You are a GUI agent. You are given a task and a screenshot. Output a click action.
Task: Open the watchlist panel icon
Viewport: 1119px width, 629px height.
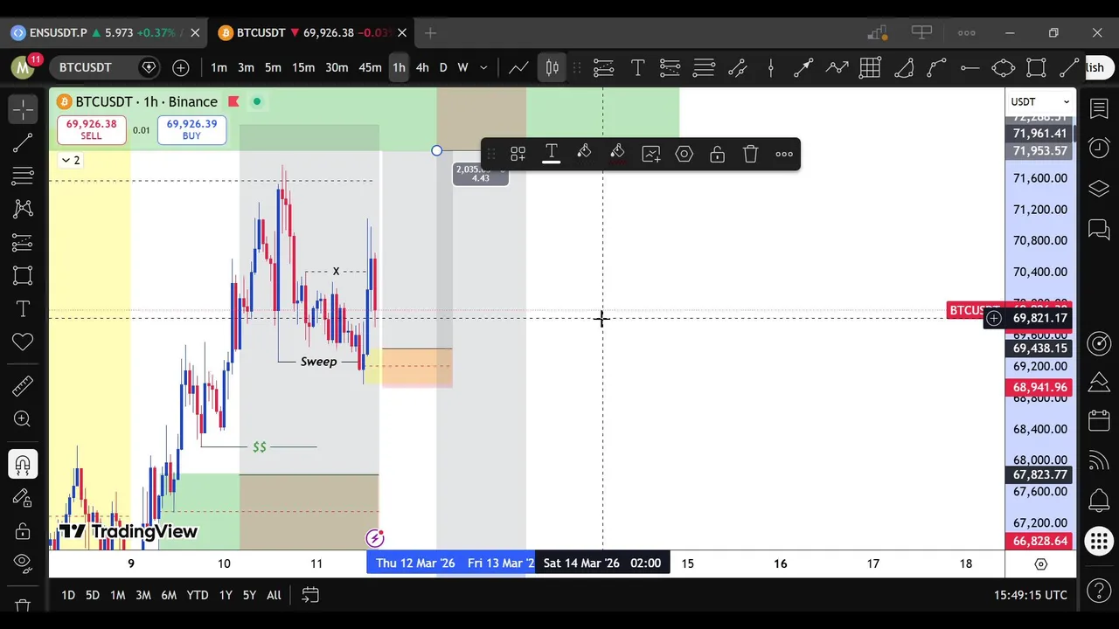pos(1099,109)
